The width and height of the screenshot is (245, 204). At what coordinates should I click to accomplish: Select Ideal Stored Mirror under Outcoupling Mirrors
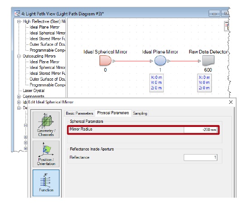point(48,73)
